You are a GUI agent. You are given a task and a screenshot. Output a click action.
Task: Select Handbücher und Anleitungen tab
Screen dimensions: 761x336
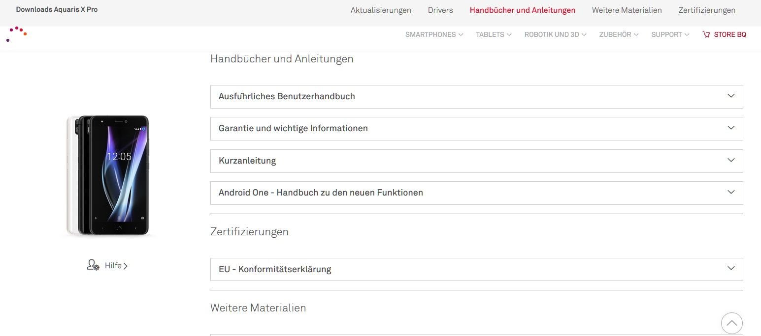coord(523,10)
